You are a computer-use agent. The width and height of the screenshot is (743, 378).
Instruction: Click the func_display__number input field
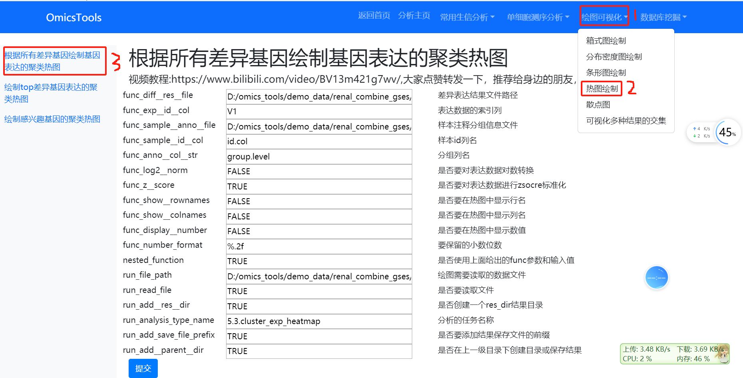tap(319, 231)
